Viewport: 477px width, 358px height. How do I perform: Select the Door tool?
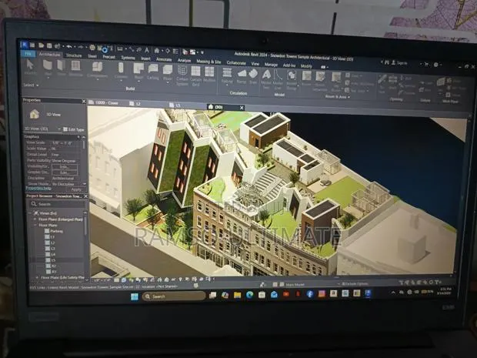click(61, 68)
